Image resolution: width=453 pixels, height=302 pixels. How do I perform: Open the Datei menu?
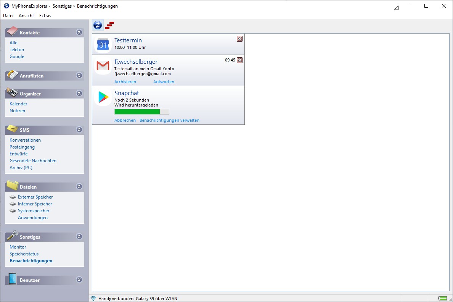pyautogui.click(x=8, y=16)
